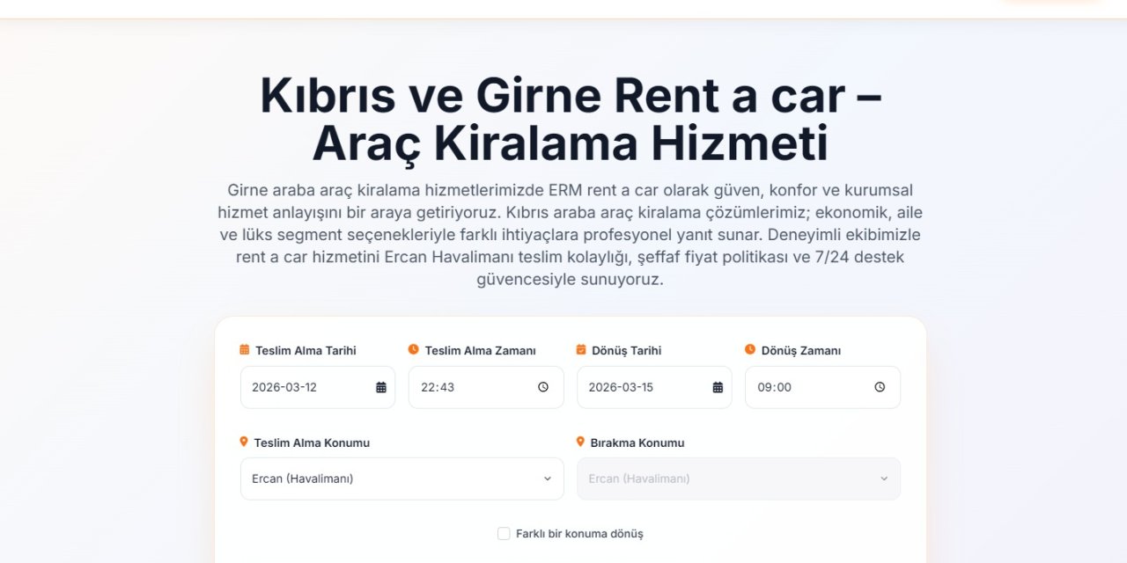Click the orange calendar icon beside Teslim Alma Tarihi
The image size is (1127, 563).
pyautogui.click(x=244, y=349)
